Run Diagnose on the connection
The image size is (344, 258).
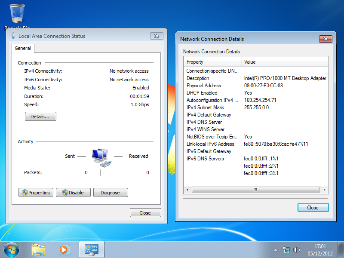click(110, 193)
